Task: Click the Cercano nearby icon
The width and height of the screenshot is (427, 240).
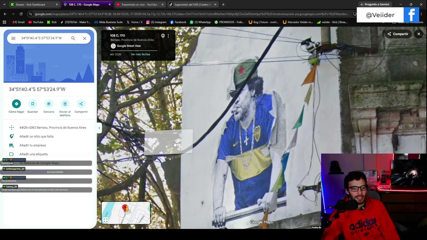Action: pos(49,104)
